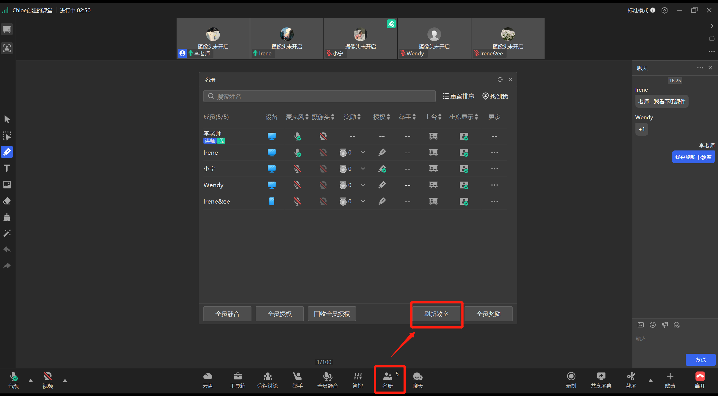Expand audio options arrow next to 音频

pyautogui.click(x=31, y=380)
